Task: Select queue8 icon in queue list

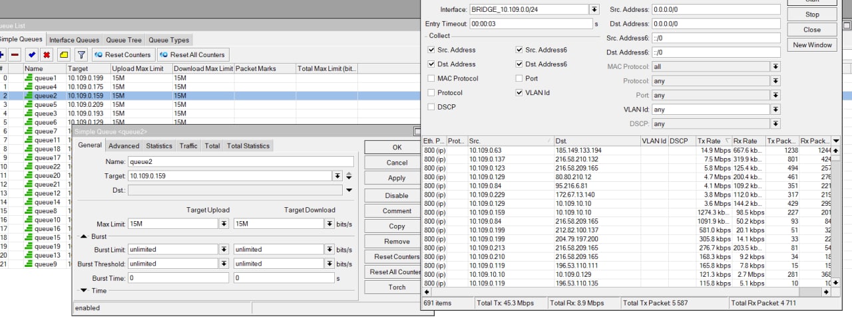Action: 29,211
